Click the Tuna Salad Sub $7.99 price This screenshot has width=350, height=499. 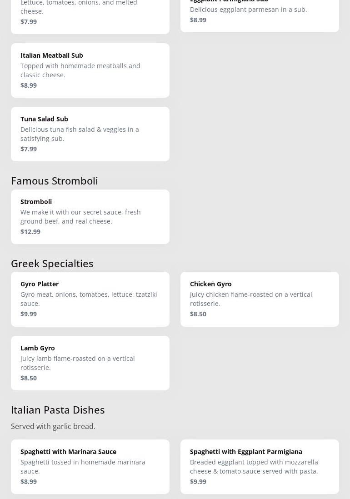(29, 149)
